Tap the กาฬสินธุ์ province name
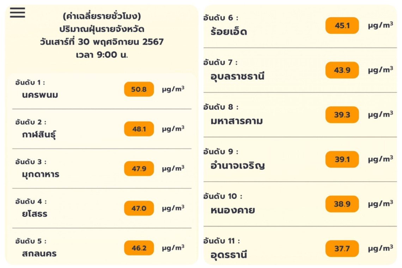This screenshot has width=402, height=268. point(39,135)
